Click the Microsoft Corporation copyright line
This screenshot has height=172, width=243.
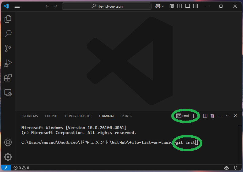click(x=79, y=133)
